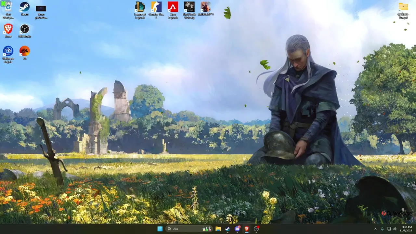Image resolution: width=416 pixels, height=234 pixels.
Task: Click the microphone icon in system tray
Action: tap(383, 229)
